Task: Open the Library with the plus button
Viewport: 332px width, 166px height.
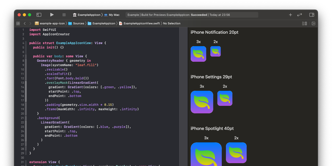Action: pyautogui.click(x=290, y=15)
